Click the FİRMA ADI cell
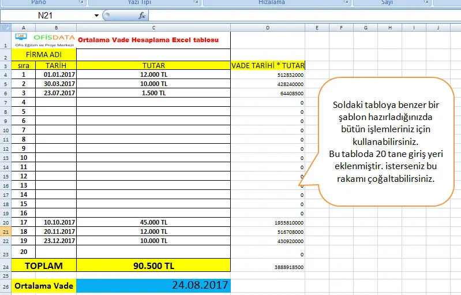The width and height of the screenshot is (461, 295). tap(44, 55)
